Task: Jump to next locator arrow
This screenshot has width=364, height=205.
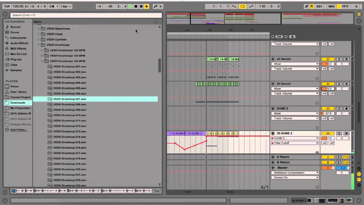Action: [x=286, y=37]
